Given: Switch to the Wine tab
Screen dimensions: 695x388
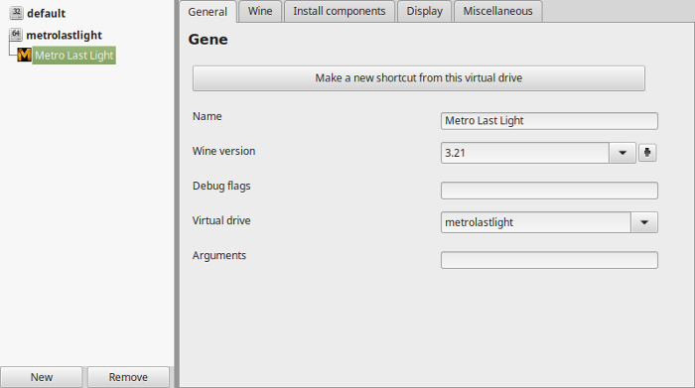Looking at the screenshot, I should click(260, 11).
